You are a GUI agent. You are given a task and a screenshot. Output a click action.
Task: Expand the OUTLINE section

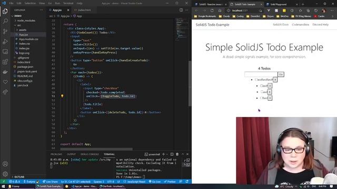(x=18, y=177)
